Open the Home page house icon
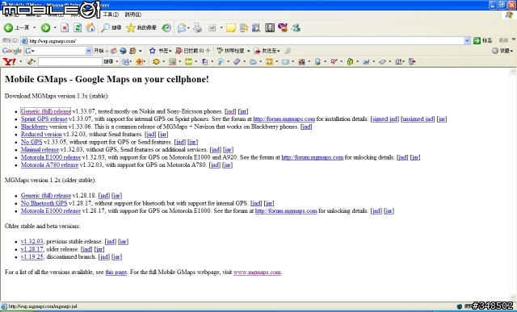 point(90,28)
